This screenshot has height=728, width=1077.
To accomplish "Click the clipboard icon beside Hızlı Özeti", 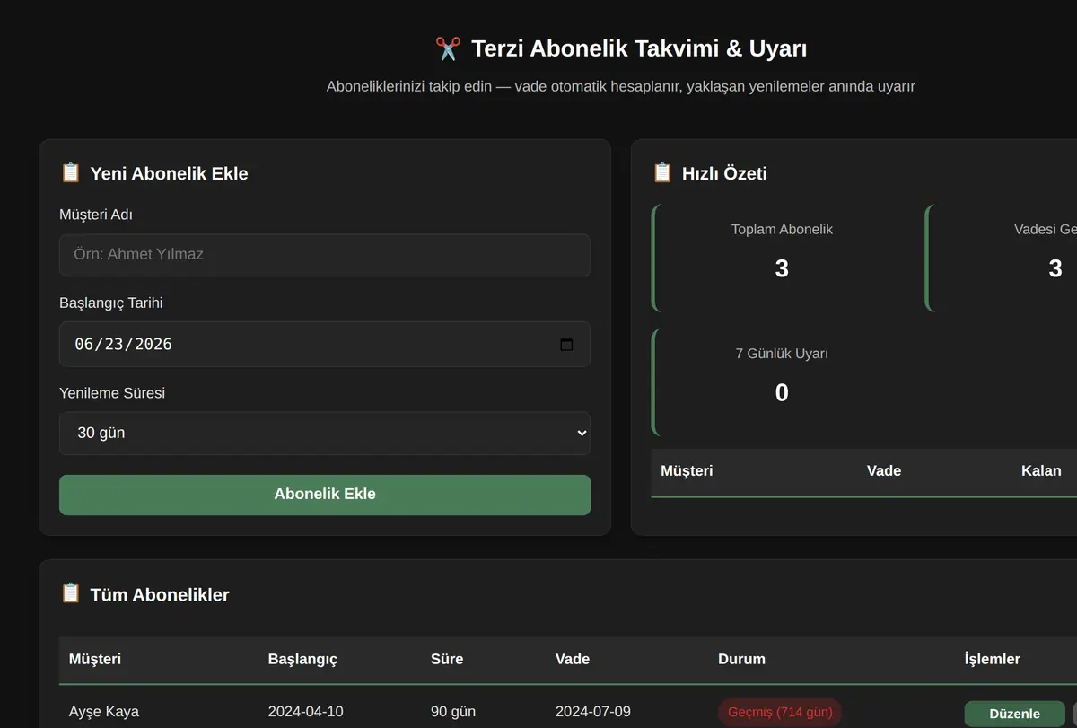I will [662, 173].
